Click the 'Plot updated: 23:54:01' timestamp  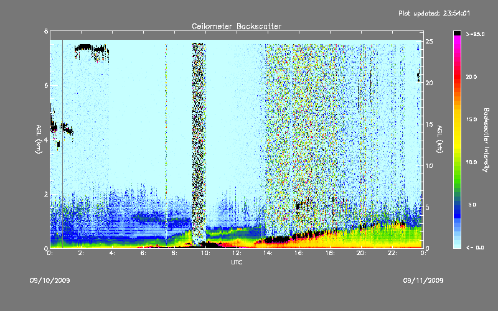pyautogui.click(x=434, y=13)
